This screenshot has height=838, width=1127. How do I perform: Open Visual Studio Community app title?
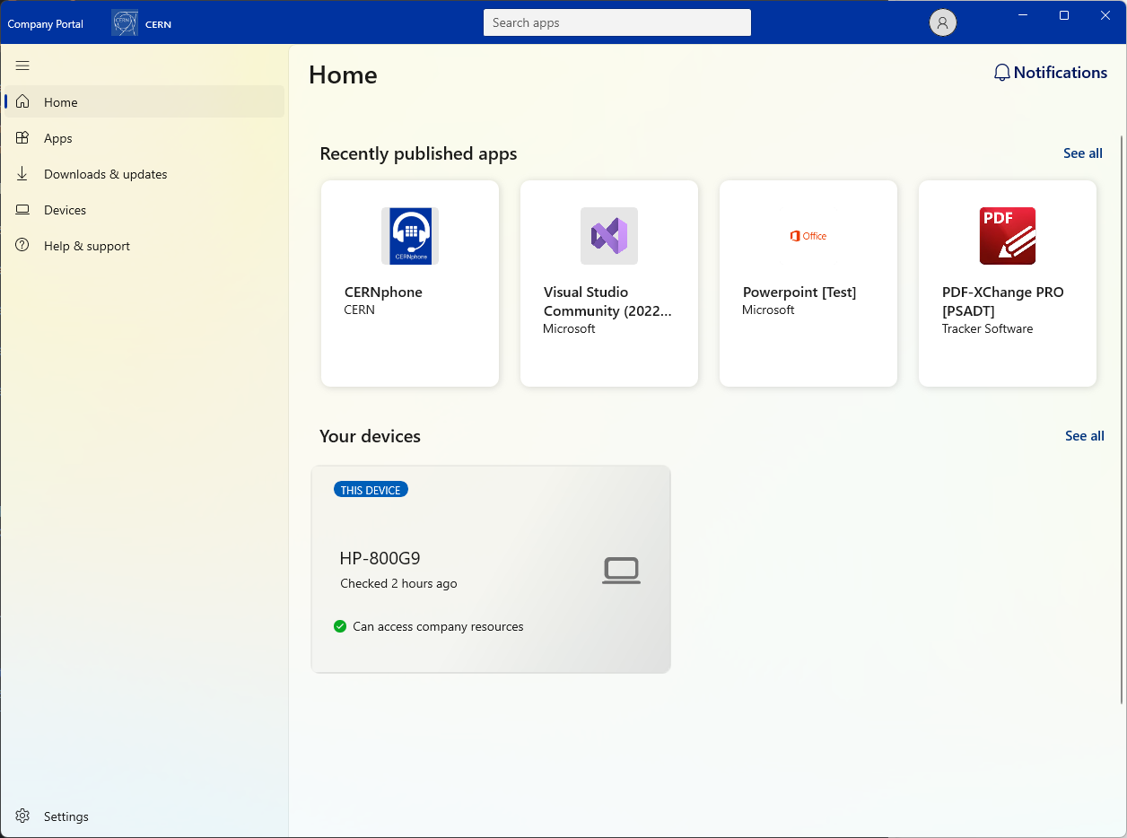(x=607, y=301)
